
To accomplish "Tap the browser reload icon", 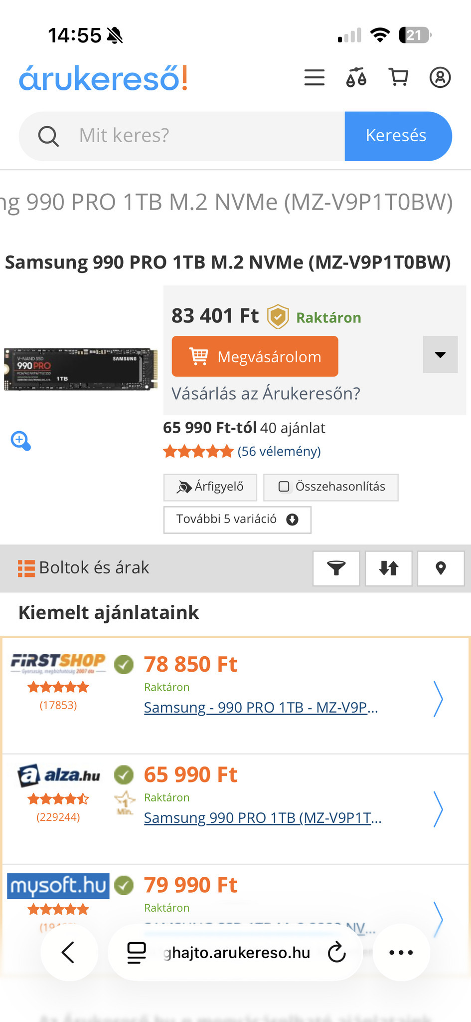I will (337, 952).
